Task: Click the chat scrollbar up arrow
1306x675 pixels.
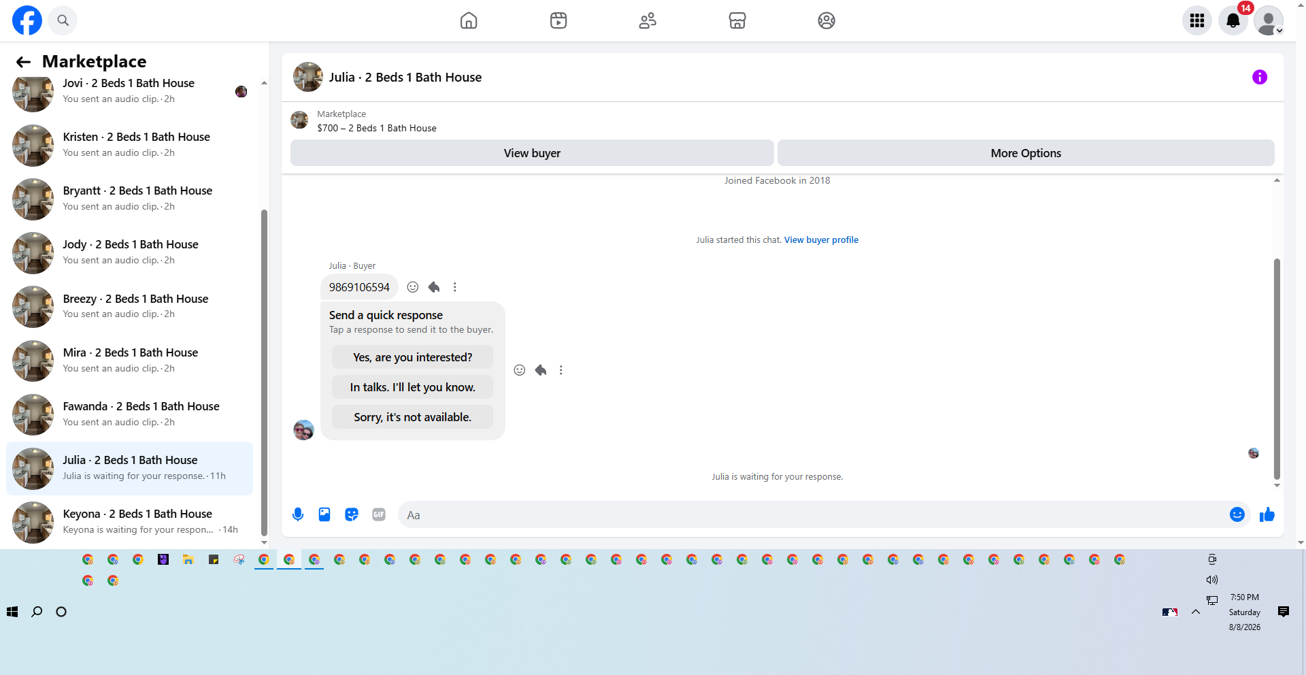Action: click(1277, 180)
